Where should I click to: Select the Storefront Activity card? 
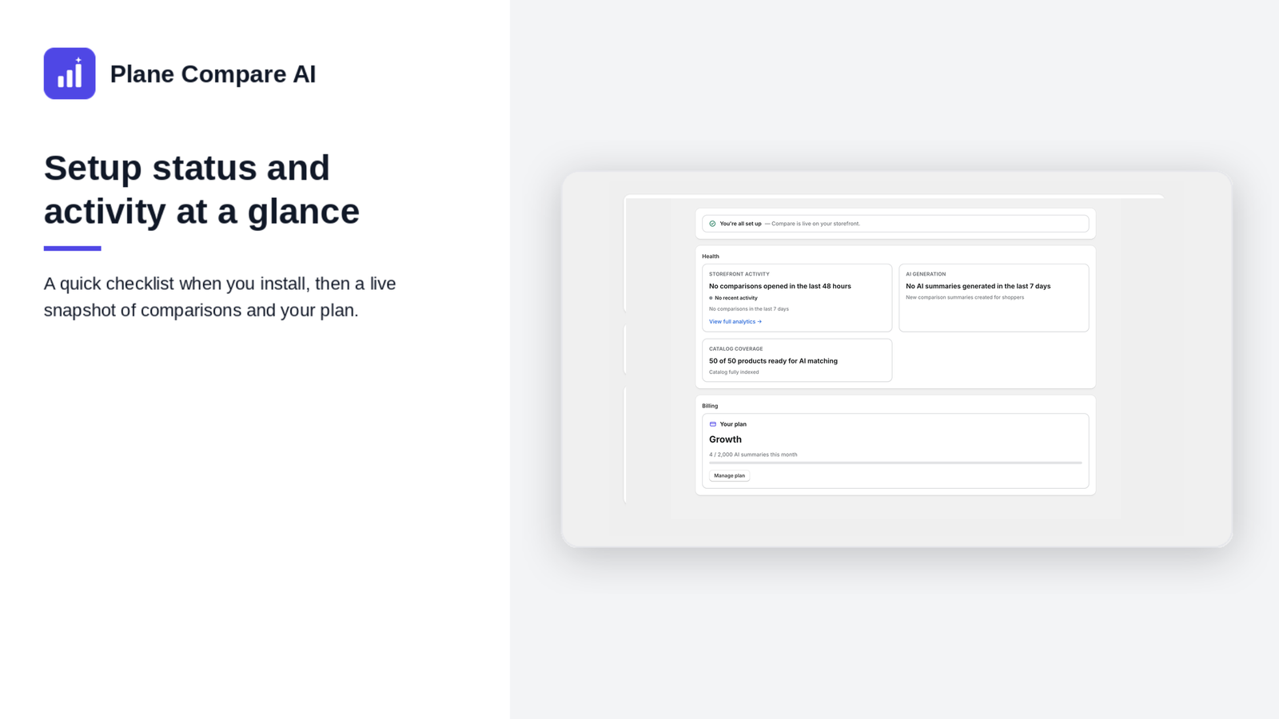(x=797, y=298)
